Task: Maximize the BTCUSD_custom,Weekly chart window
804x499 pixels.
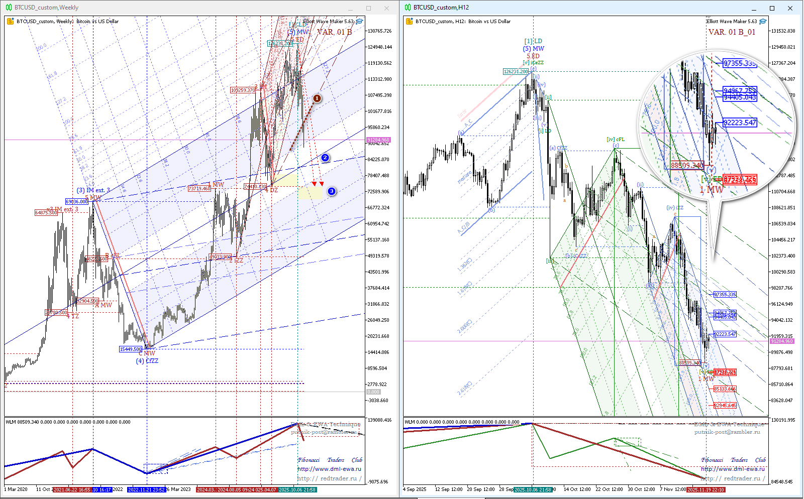Action: point(368,8)
